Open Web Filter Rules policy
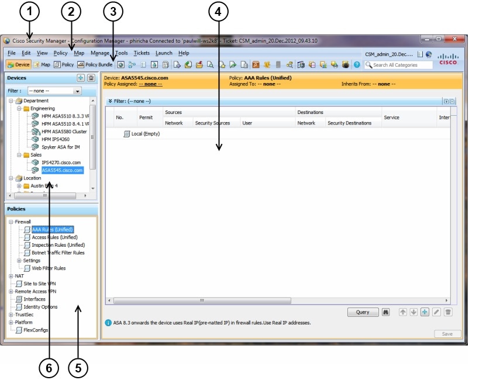Screen dimensions: 479x380 point(49,268)
